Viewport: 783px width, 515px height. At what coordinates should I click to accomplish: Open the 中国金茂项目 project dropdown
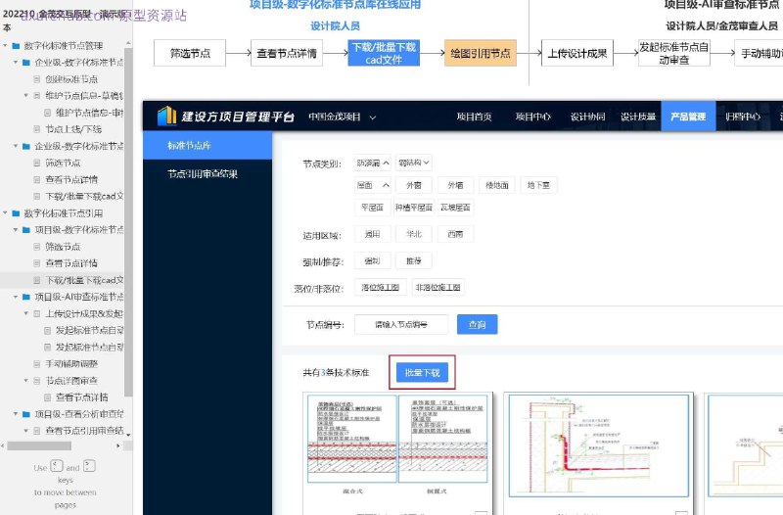(342, 117)
